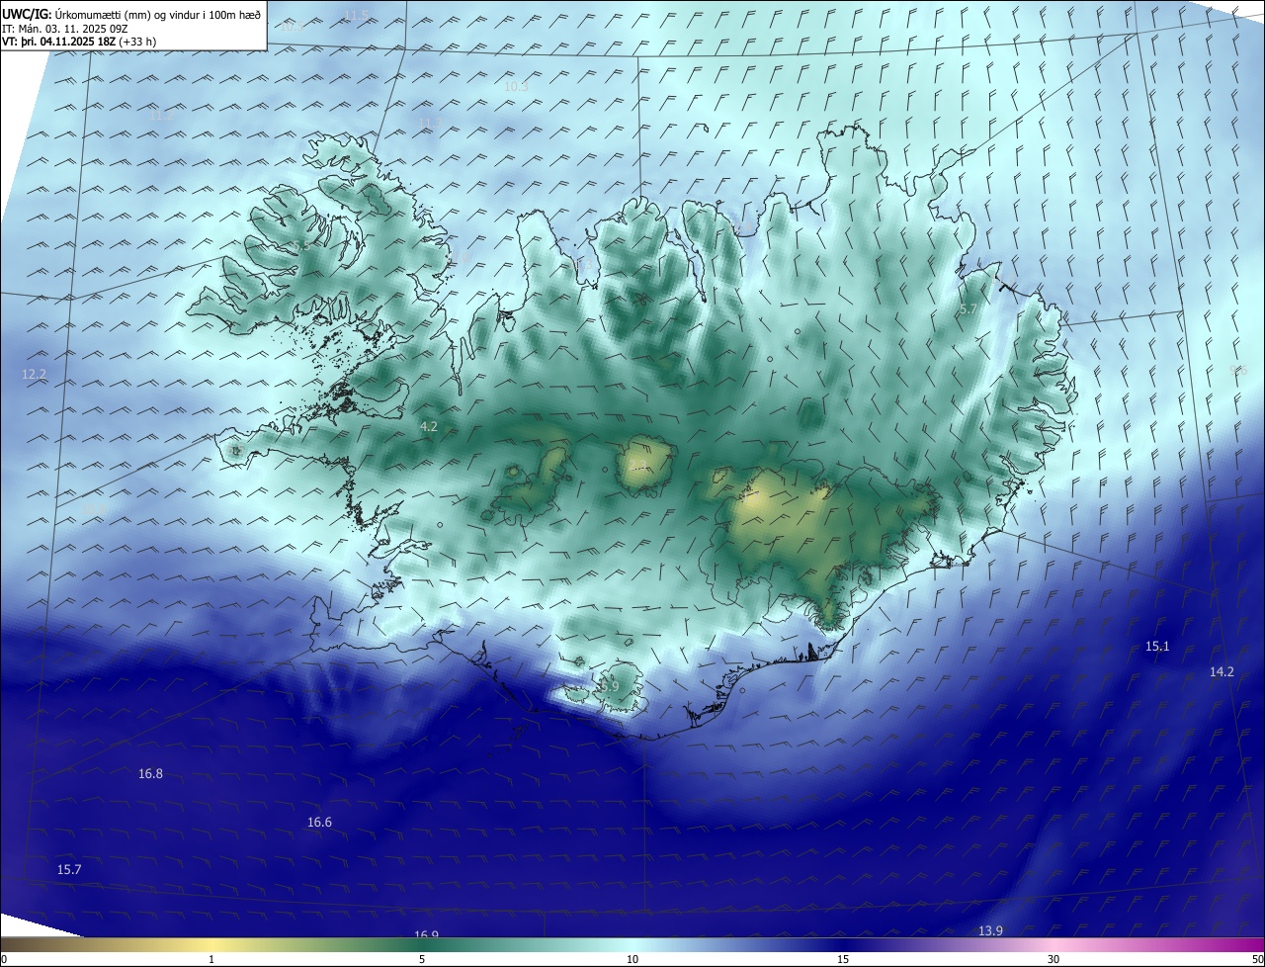Pick the yellow colorbar section above tick 1

pos(211,944)
